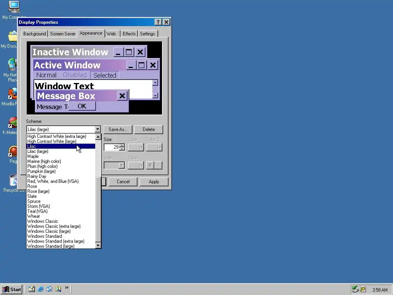Screen dimensions: 393x295
Task: Choose High Contrast White (large) scheme
Action: [61, 141]
